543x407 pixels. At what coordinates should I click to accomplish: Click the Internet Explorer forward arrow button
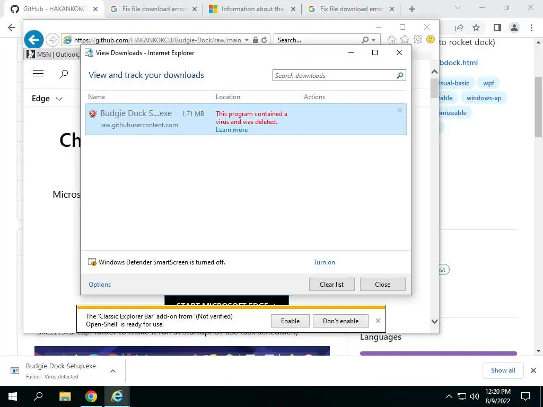52,40
